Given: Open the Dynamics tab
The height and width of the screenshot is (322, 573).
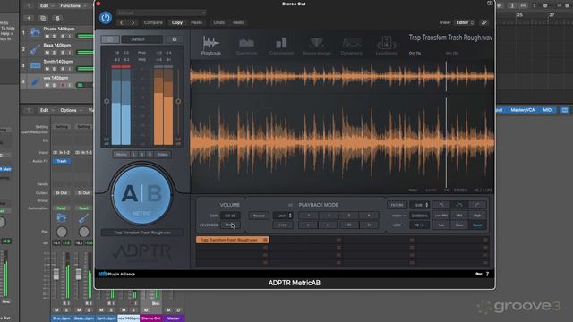Looking at the screenshot, I should (x=351, y=46).
